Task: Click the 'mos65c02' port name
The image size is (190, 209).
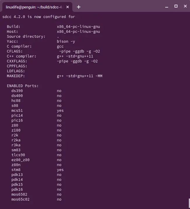Action: point(20,199)
